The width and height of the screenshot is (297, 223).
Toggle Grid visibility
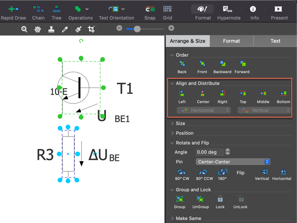tap(167, 9)
